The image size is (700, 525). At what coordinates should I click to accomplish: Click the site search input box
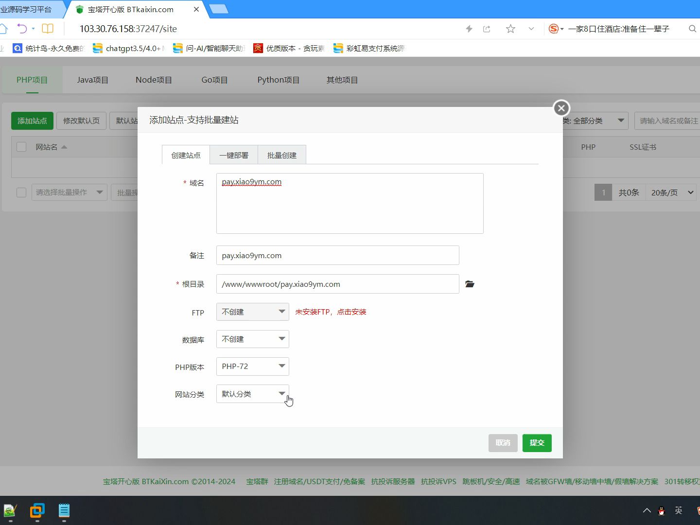click(667, 121)
